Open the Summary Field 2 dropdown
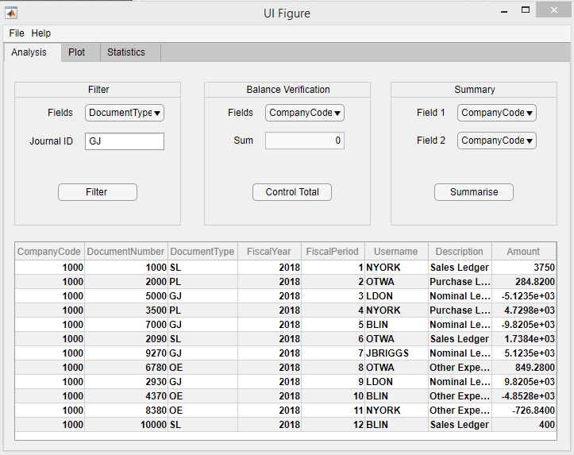The height and width of the screenshot is (455, 574). (497, 141)
